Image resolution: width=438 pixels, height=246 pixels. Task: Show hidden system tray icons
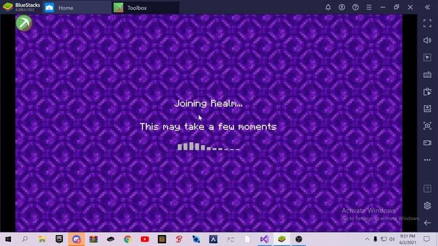pos(367,239)
